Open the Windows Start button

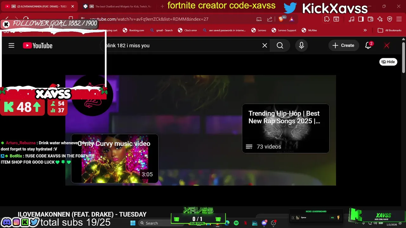coord(133,223)
